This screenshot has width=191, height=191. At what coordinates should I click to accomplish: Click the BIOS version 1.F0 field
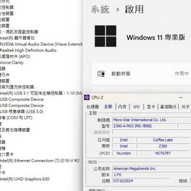pyautogui.click(x=152, y=175)
